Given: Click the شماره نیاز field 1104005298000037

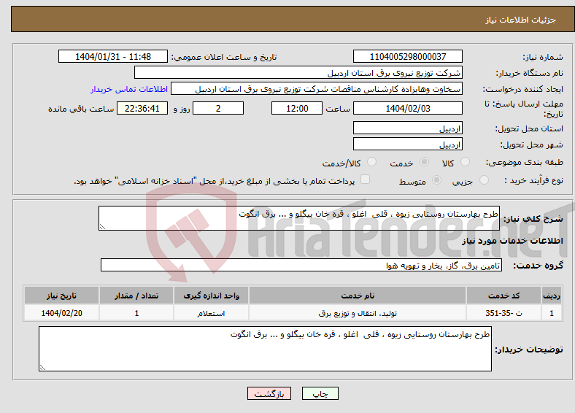Looking at the screenshot, I should coord(408,56).
